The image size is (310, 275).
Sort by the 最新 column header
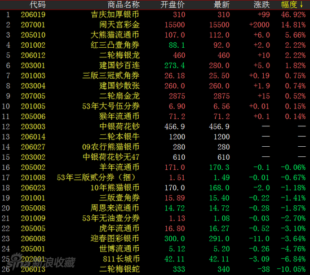tap(222, 4)
